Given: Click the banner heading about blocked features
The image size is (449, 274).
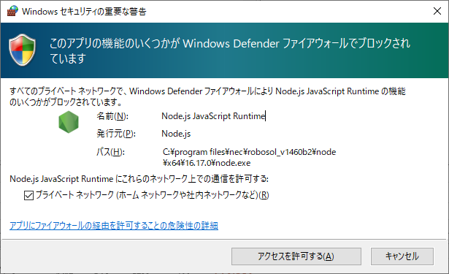Looking at the screenshot, I should 230,50.
